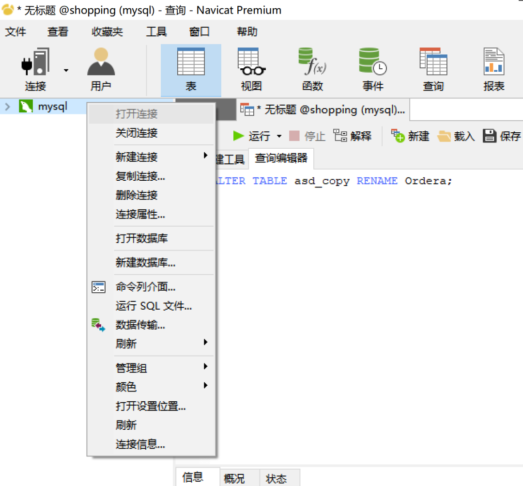This screenshot has width=523, height=486.
Task: Select New Database (新建数据库...) menu entry
Action: (145, 263)
